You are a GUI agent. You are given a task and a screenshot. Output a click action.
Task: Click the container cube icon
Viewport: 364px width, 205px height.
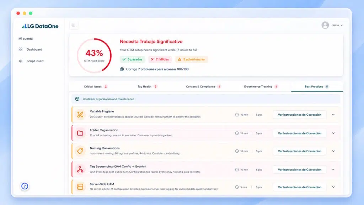77,99
